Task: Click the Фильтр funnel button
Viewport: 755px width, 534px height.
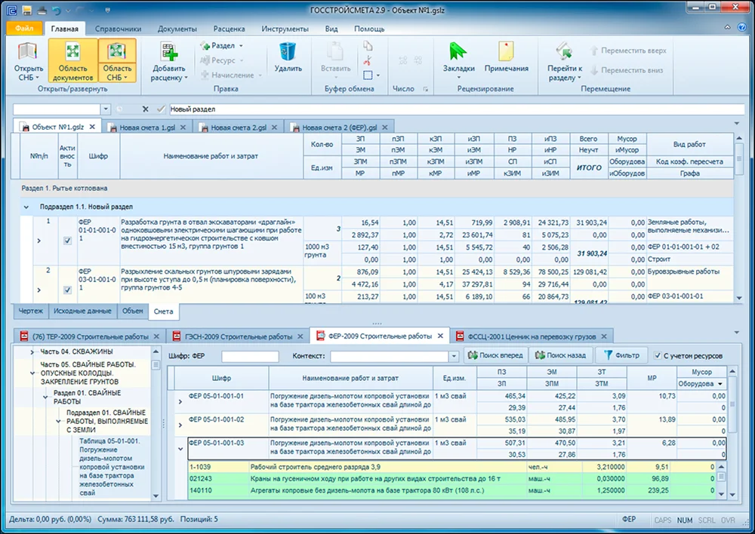Action: 621,355
